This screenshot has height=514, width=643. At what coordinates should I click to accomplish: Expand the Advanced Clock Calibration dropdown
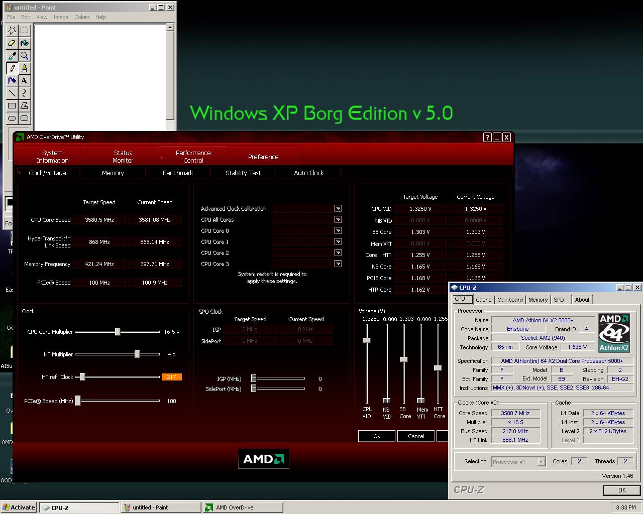pos(338,208)
